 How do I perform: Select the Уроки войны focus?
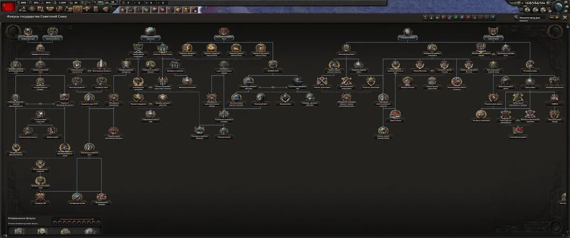coord(530,83)
